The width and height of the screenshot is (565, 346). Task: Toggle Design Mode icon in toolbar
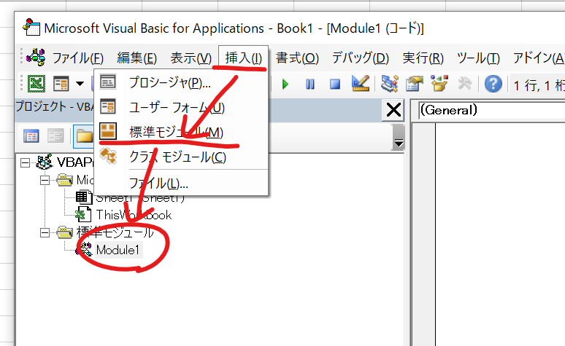tap(360, 84)
